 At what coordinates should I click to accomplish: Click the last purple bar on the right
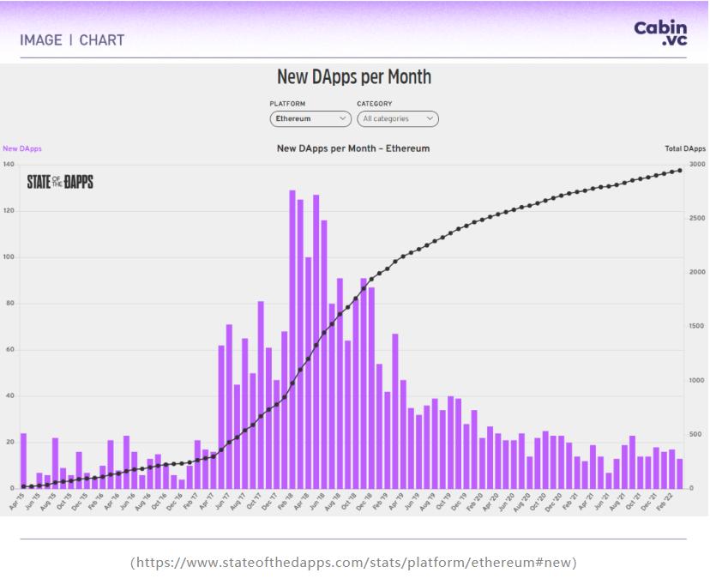coord(680,473)
